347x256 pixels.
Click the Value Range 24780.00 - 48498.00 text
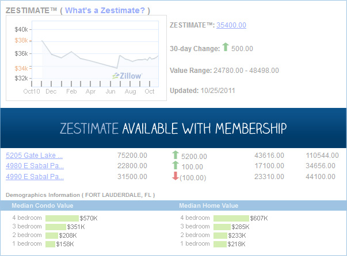coord(224,71)
